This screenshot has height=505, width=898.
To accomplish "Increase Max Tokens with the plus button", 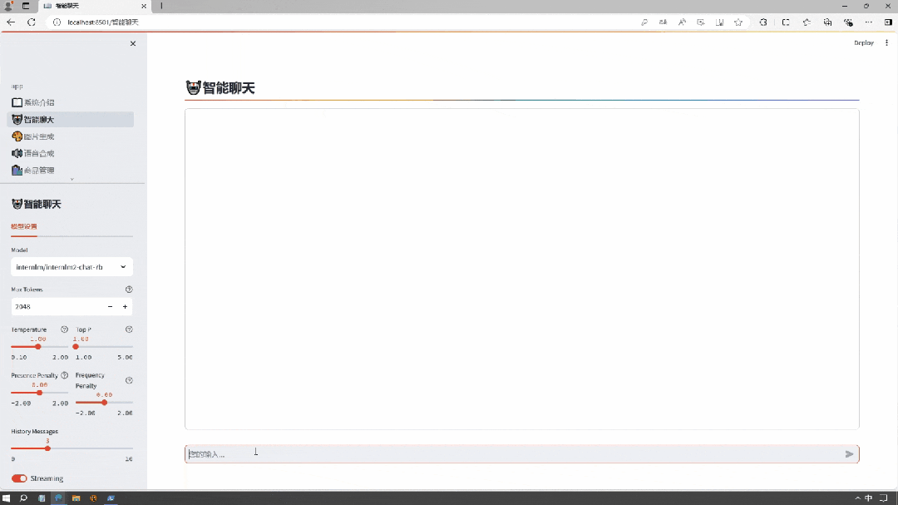I will pyautogui.click(x=125, y=307).
